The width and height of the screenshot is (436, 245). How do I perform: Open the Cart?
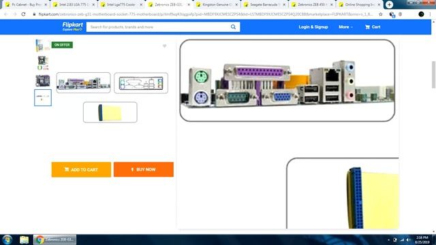(x=373, y=27)
